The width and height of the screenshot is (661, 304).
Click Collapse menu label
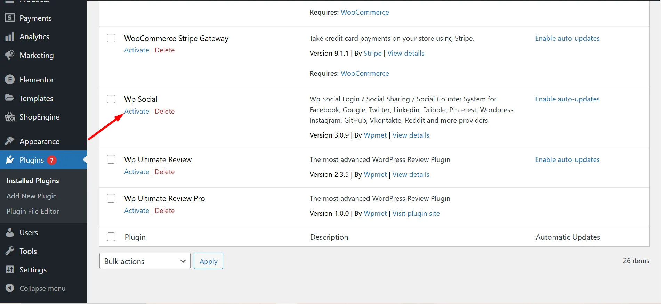click(42, 288)
